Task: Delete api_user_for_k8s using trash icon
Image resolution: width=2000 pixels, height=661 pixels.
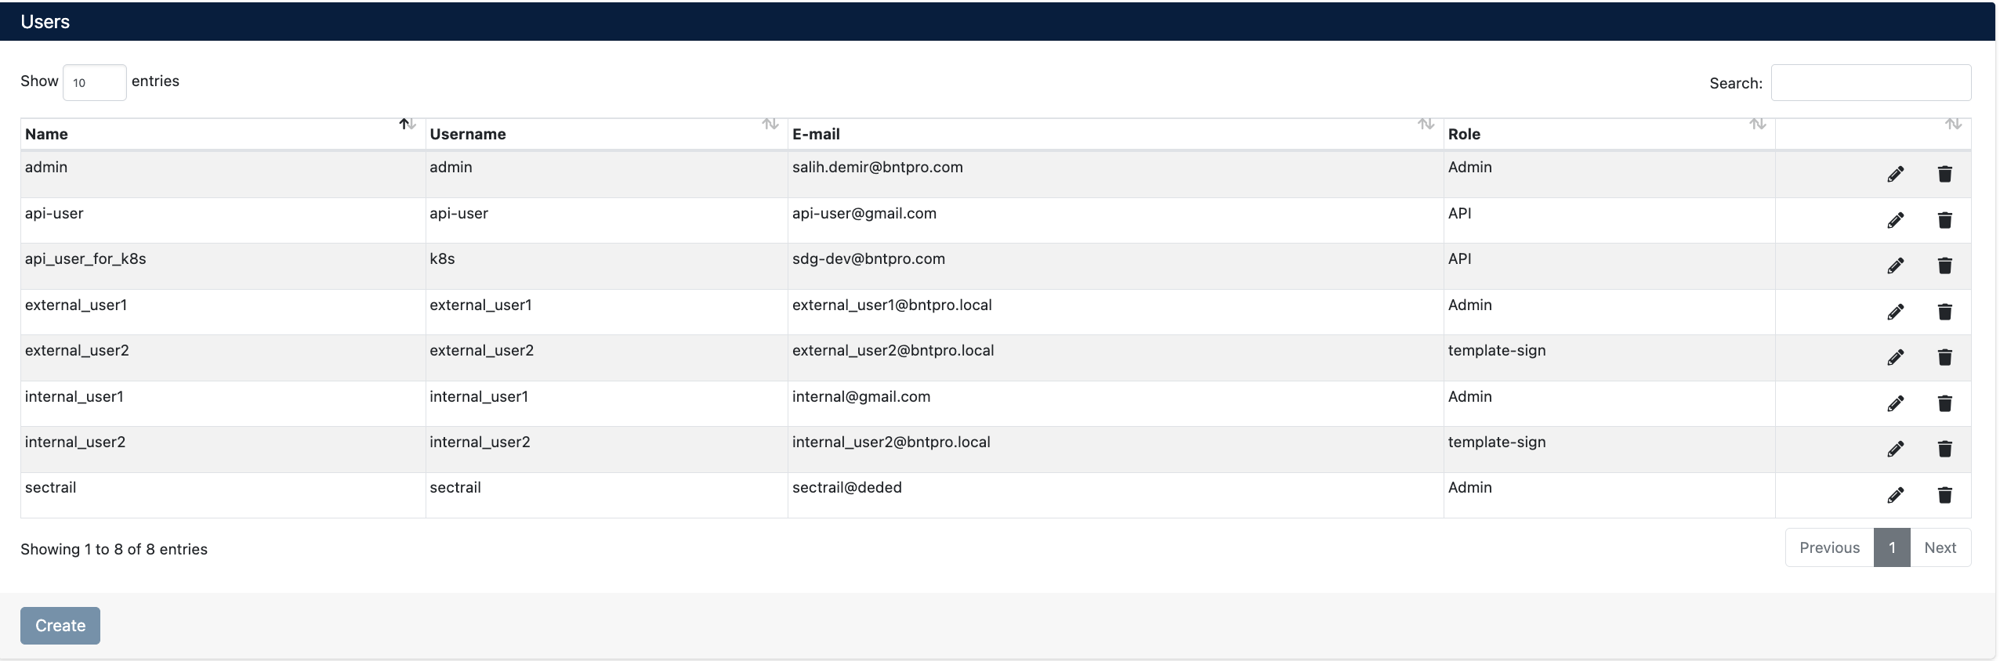Action: [1944, 265]
